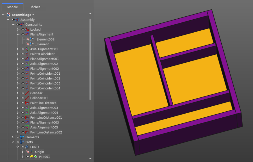This screenshot has width=253, height=162.
Task: Click the top right orange panel
Action: tap(184, 43)
